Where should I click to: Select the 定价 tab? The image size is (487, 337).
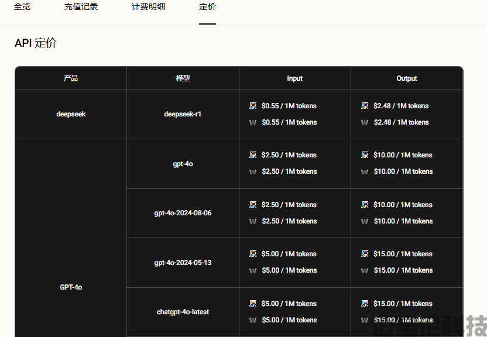coord(207,7)
